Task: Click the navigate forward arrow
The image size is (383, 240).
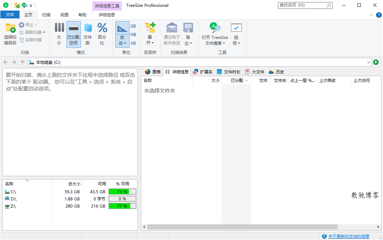Action: 14,62
